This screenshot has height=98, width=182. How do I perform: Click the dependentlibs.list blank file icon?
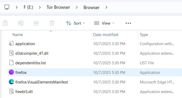(11, 63)
